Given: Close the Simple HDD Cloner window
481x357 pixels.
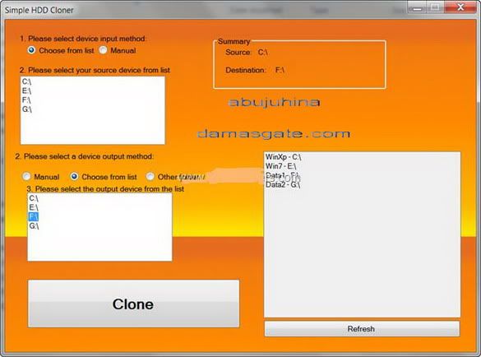Looking at the screenshot, I should tap(460, 7).
